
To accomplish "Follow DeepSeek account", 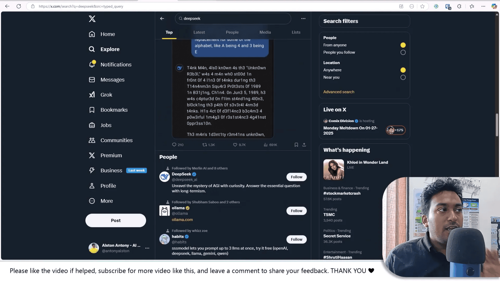I will click(296, 176).
